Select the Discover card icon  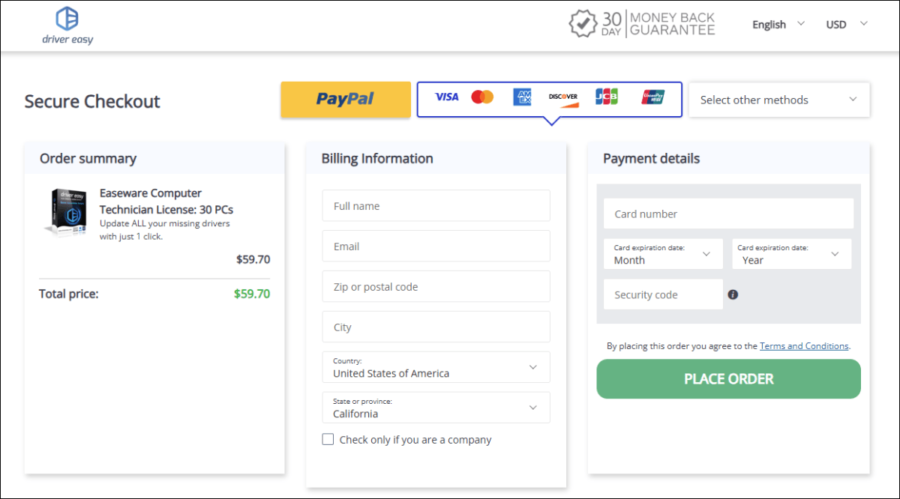pos(563,97)
